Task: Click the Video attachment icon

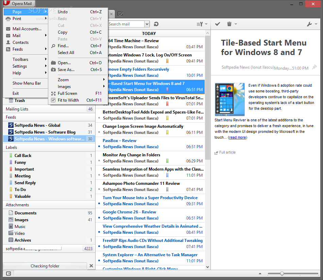Action: pyautogui.click(x=11, y=233)
